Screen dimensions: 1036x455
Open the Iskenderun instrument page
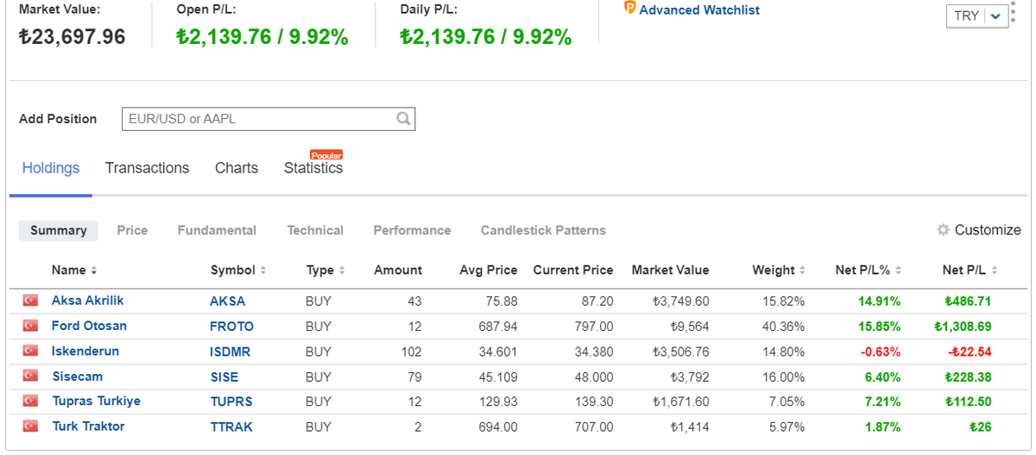85,351
